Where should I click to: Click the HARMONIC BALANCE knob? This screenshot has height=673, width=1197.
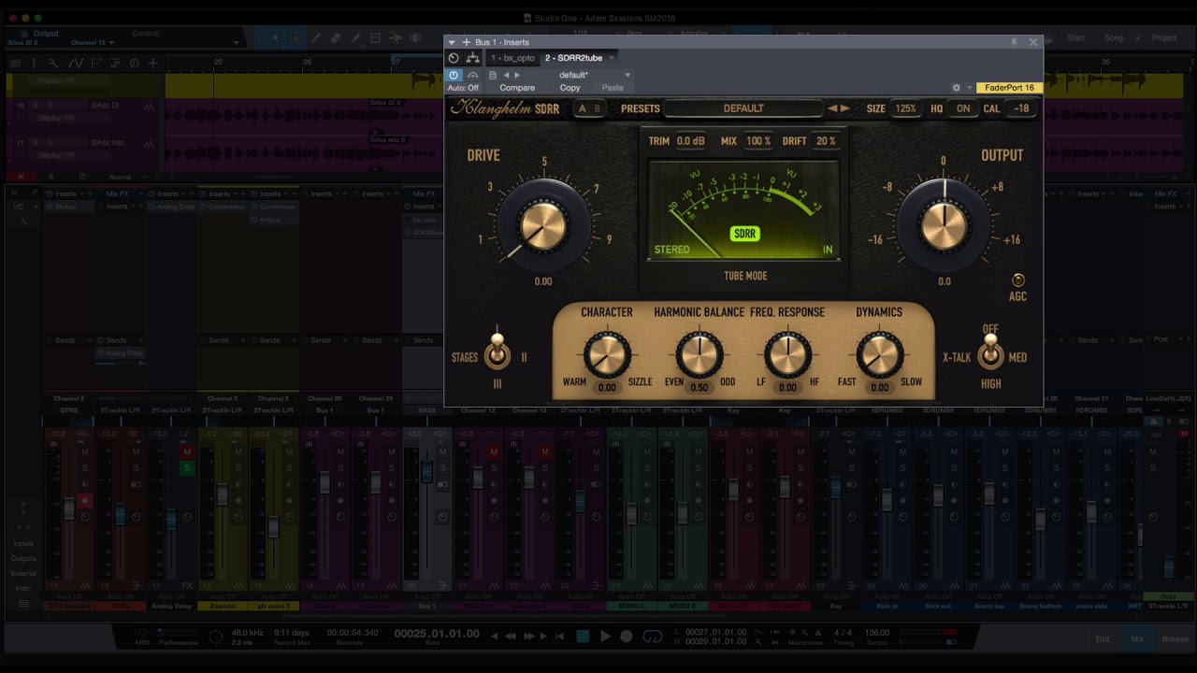(x=699, y=355)
